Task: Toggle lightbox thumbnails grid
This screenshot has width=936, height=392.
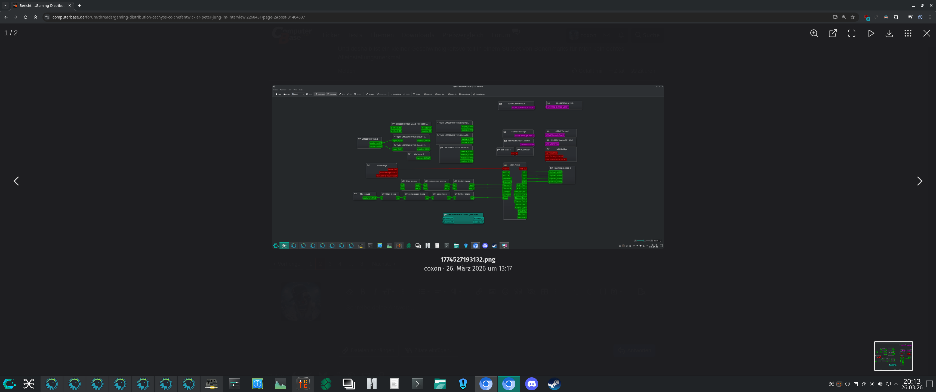Action: click(908, 33)
